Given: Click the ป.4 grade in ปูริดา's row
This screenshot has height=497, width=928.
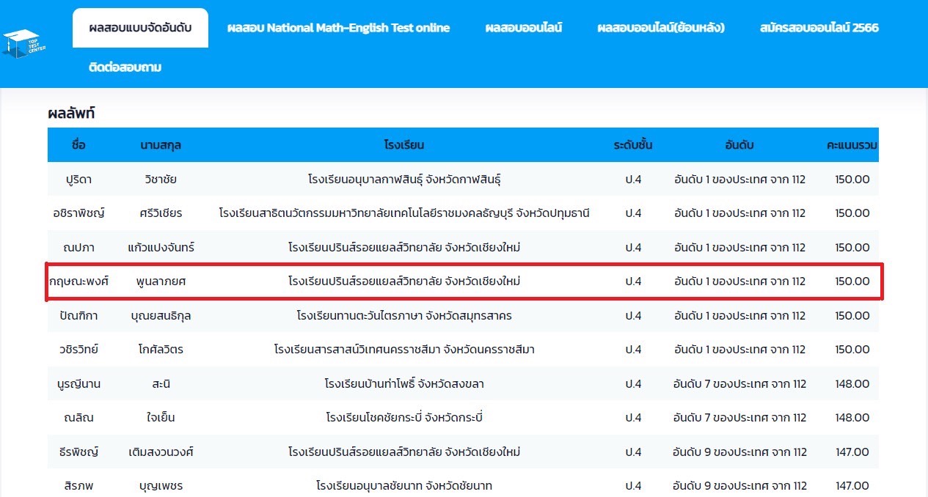Looking at the screenshot, I should (633, 179).
